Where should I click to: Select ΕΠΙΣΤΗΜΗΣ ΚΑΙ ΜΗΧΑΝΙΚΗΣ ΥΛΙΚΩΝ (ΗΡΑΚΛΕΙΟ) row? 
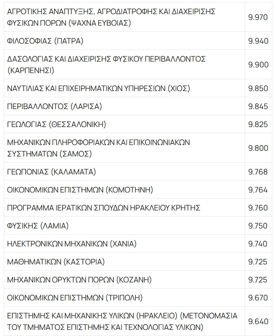pos(122,321)
